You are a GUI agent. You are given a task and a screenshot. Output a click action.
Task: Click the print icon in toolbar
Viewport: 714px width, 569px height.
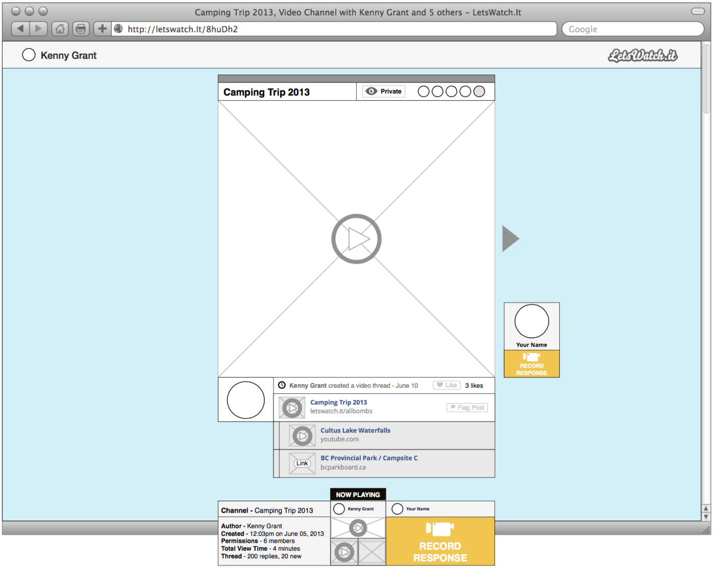pyautogui.click(x=81, y=29)
